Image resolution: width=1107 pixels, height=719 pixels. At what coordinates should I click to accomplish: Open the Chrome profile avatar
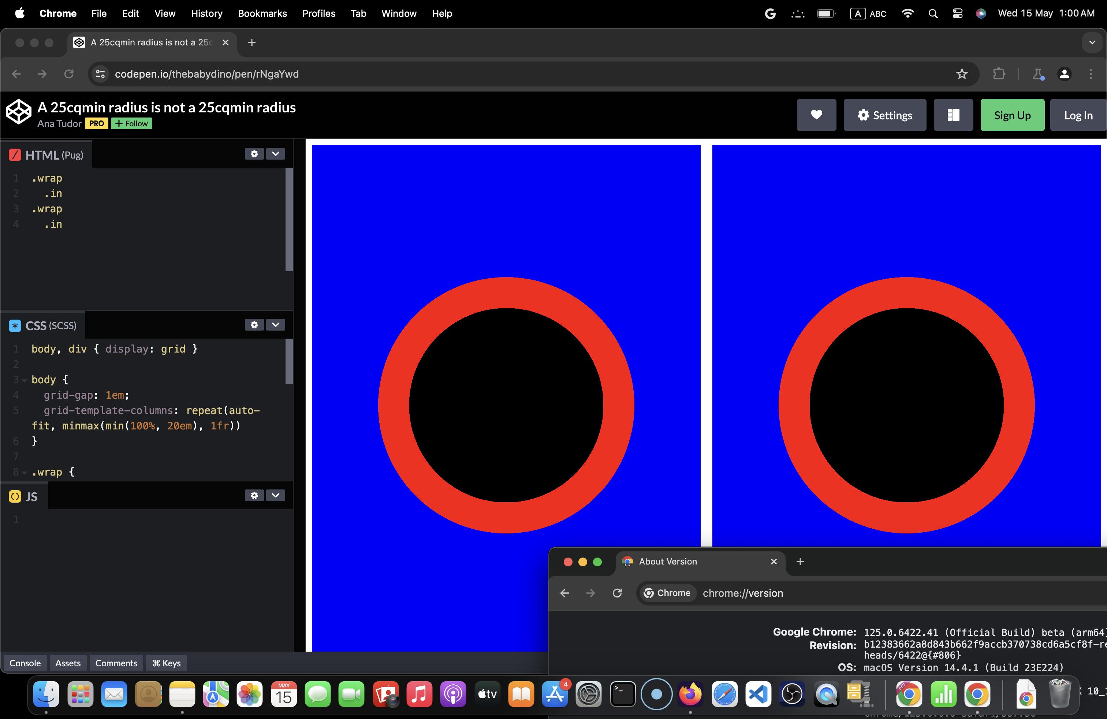click(1064, 74)
